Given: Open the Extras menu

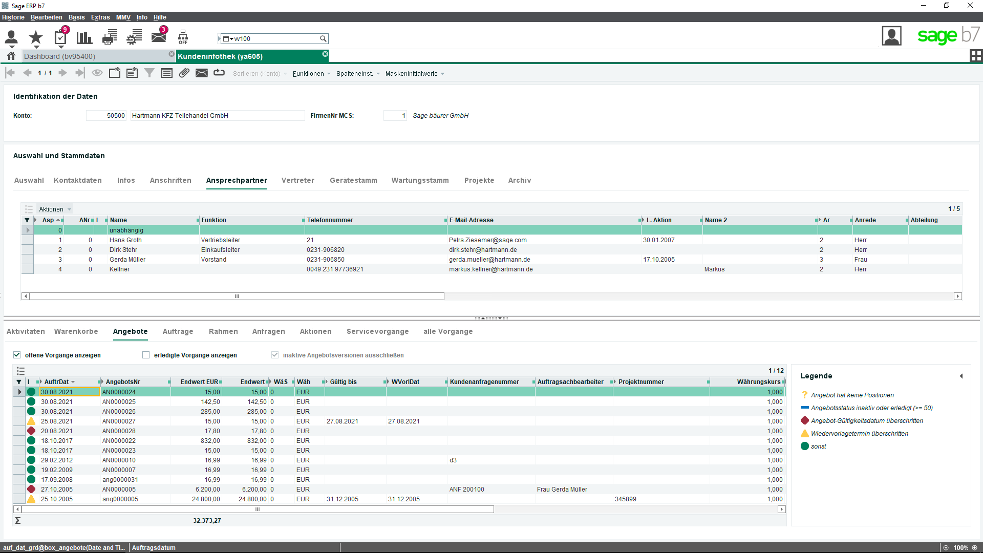Looking at the screenshot, I should 100,17.
